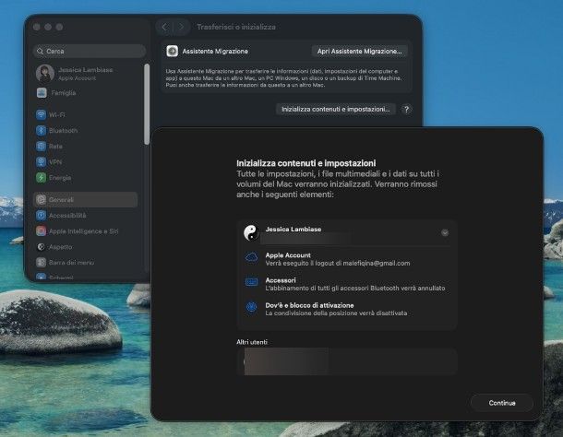Go forward with the right chevron

tap(181, 27)
